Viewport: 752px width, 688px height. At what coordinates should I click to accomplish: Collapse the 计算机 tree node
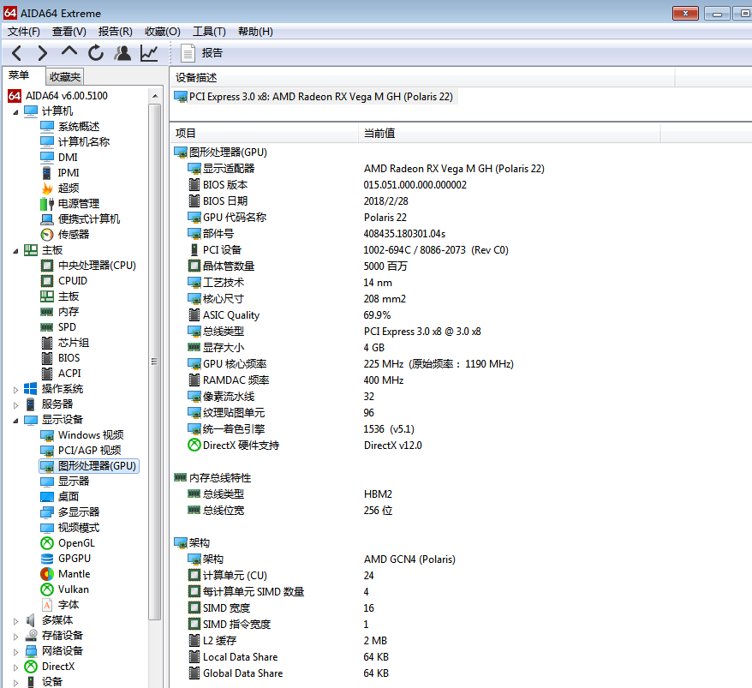coord(15,111)
